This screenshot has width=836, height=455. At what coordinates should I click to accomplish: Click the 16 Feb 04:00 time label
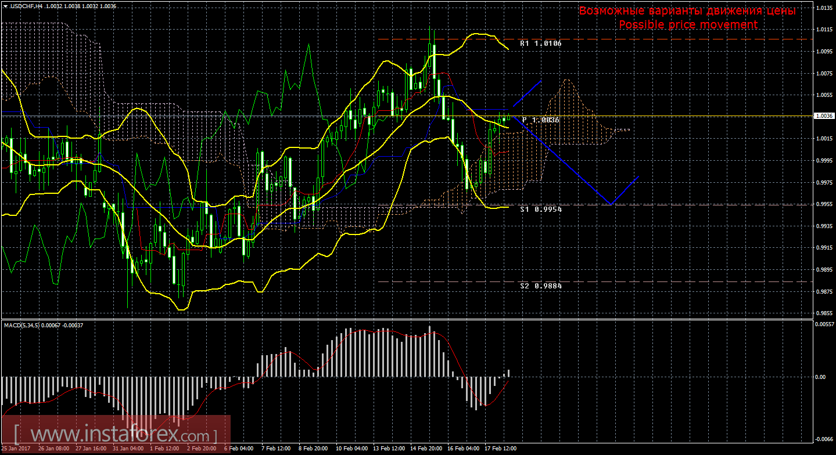[462, 449]
